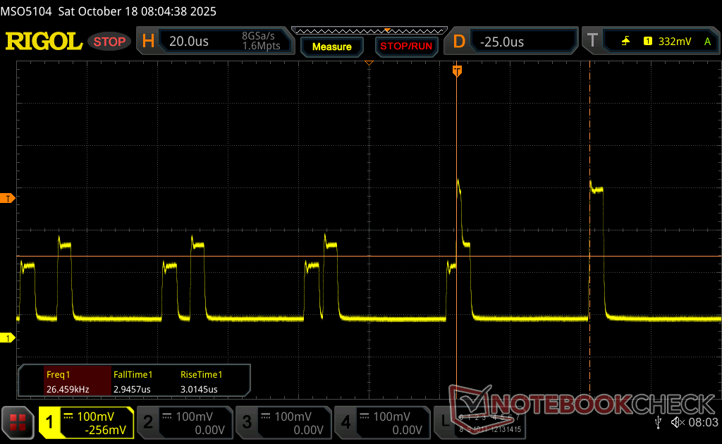
Task: Click the red STOP status indicator
Action: pos(109,42)
